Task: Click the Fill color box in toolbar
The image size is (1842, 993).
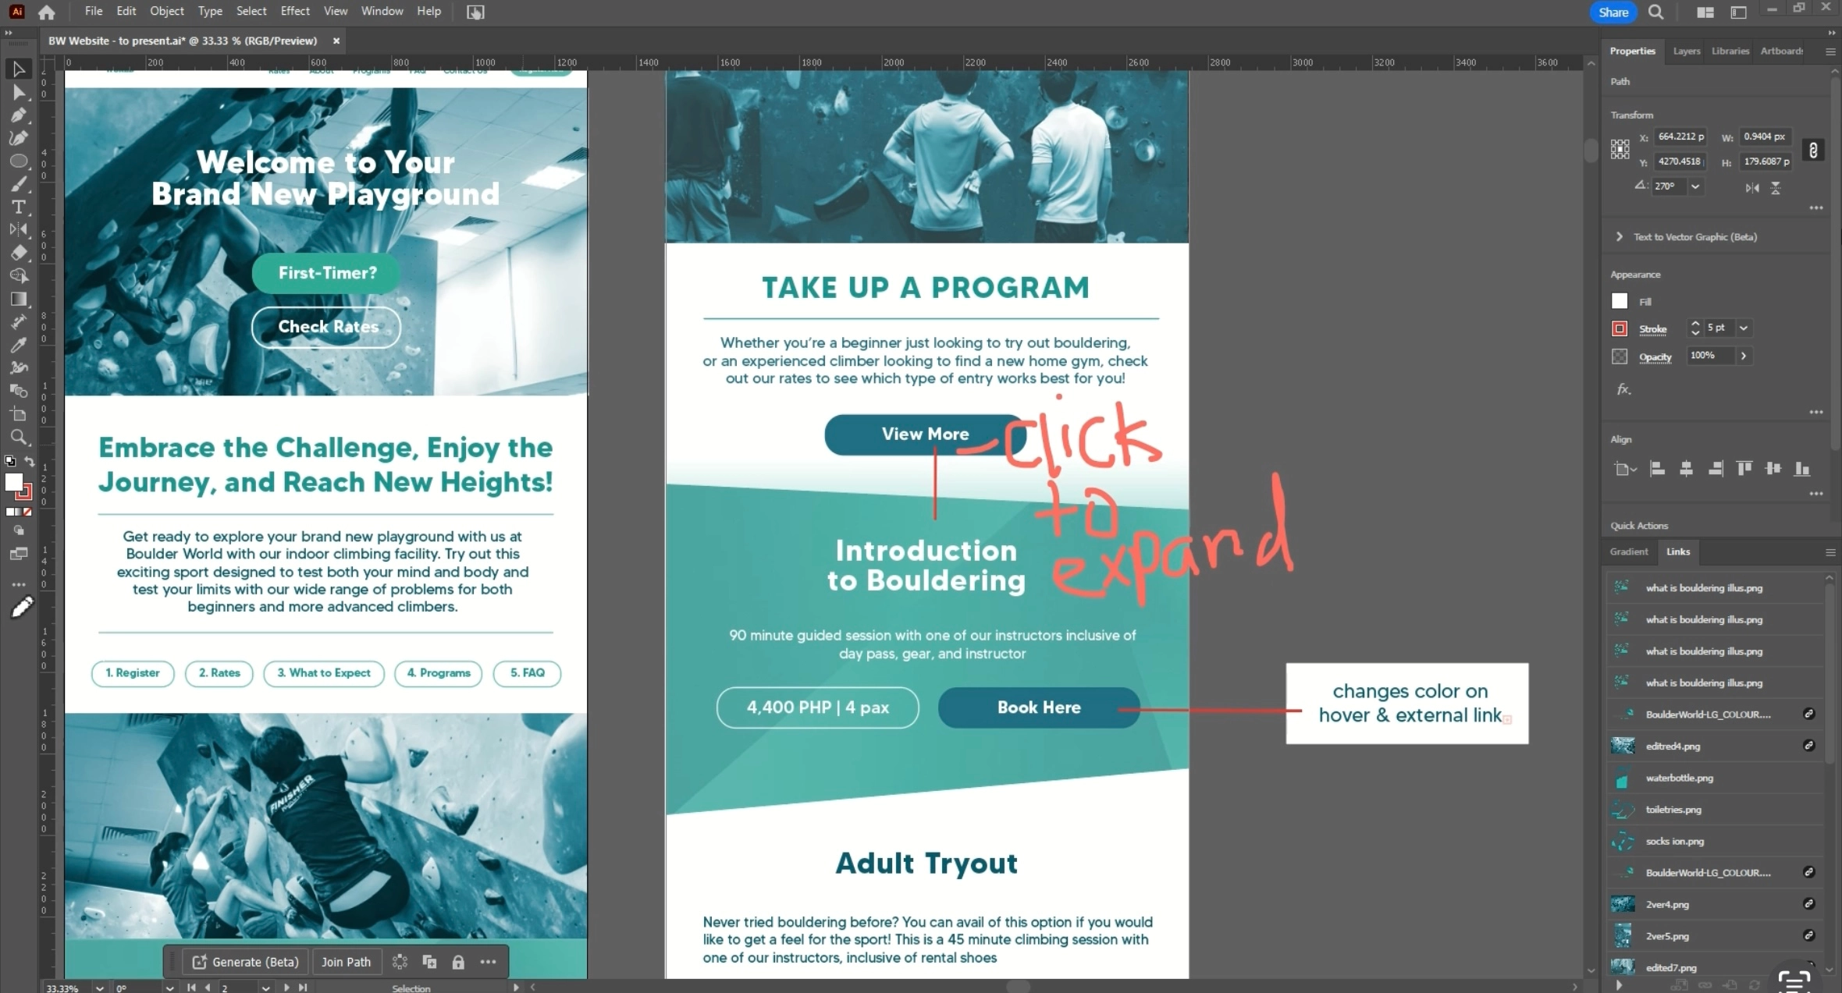Action: 13,482
